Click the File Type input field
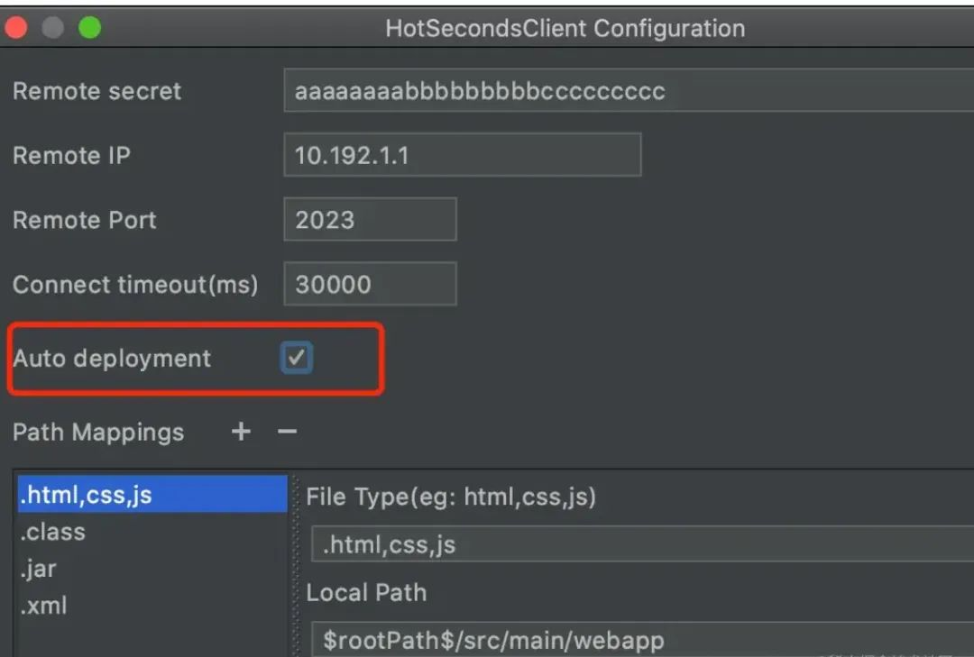The height and width of the screenshot is (657, 974). [642, 544]
